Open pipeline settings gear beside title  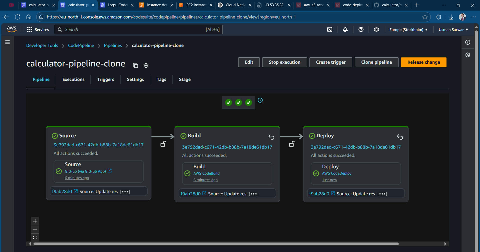pos(146,65)
